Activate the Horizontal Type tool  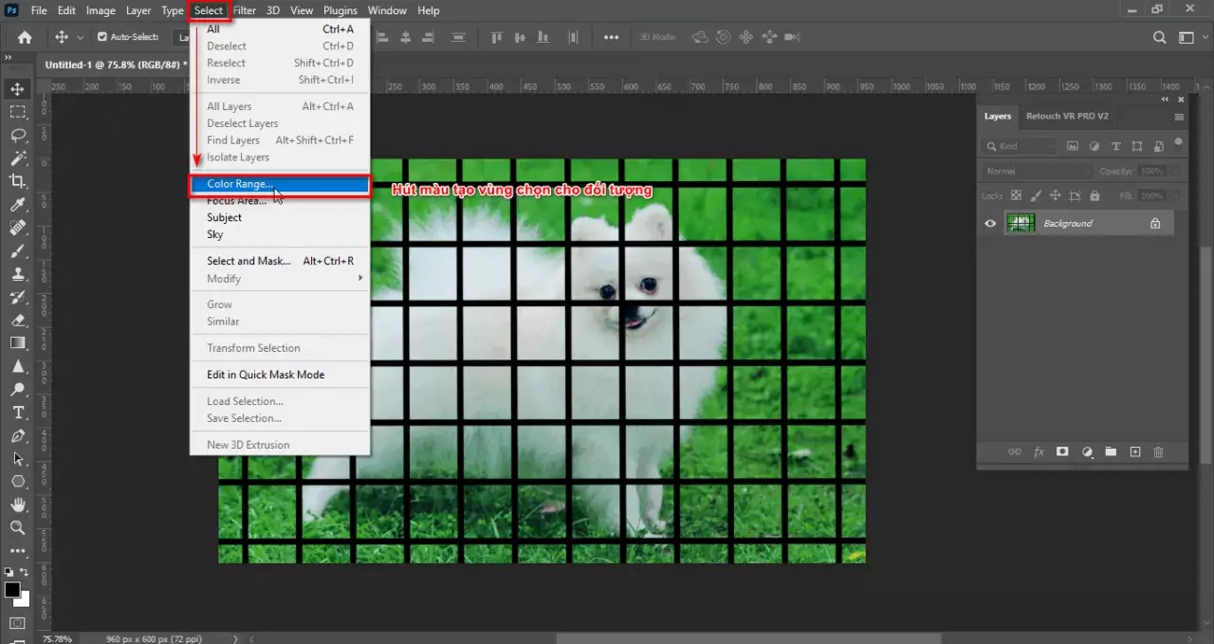17,413
